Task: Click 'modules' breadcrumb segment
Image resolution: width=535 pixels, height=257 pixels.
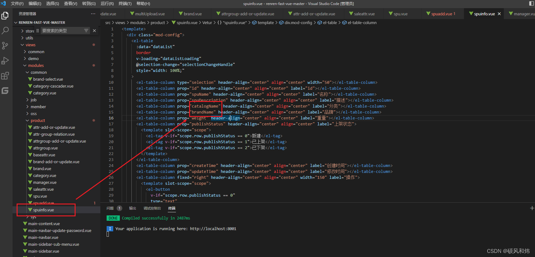Action: [138, 23]
